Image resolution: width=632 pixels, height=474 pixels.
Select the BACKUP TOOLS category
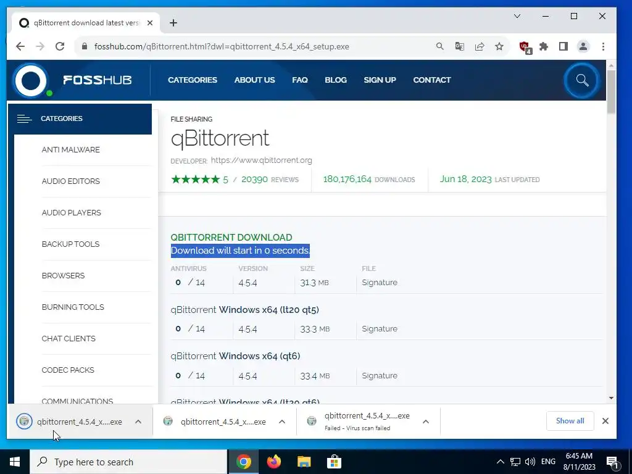[70, 244]
